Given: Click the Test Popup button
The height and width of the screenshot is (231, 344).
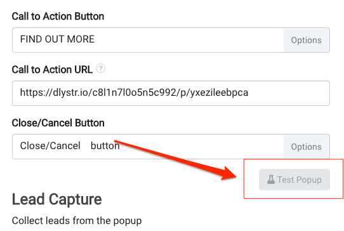Looking at the screenshot, I should pyautogui.click(x=294, y=180).
